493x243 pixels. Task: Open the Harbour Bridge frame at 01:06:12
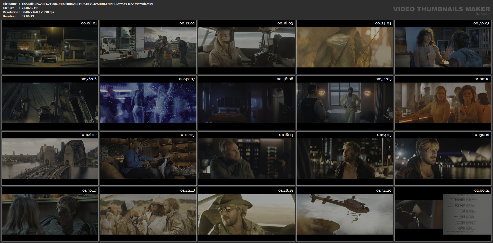pos(50,158)
